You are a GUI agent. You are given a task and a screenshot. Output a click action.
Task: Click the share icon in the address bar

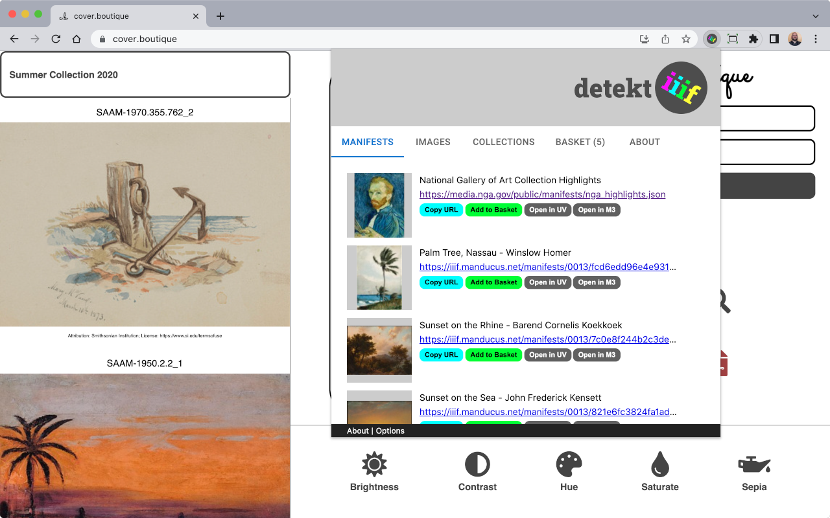pos(665,39)
